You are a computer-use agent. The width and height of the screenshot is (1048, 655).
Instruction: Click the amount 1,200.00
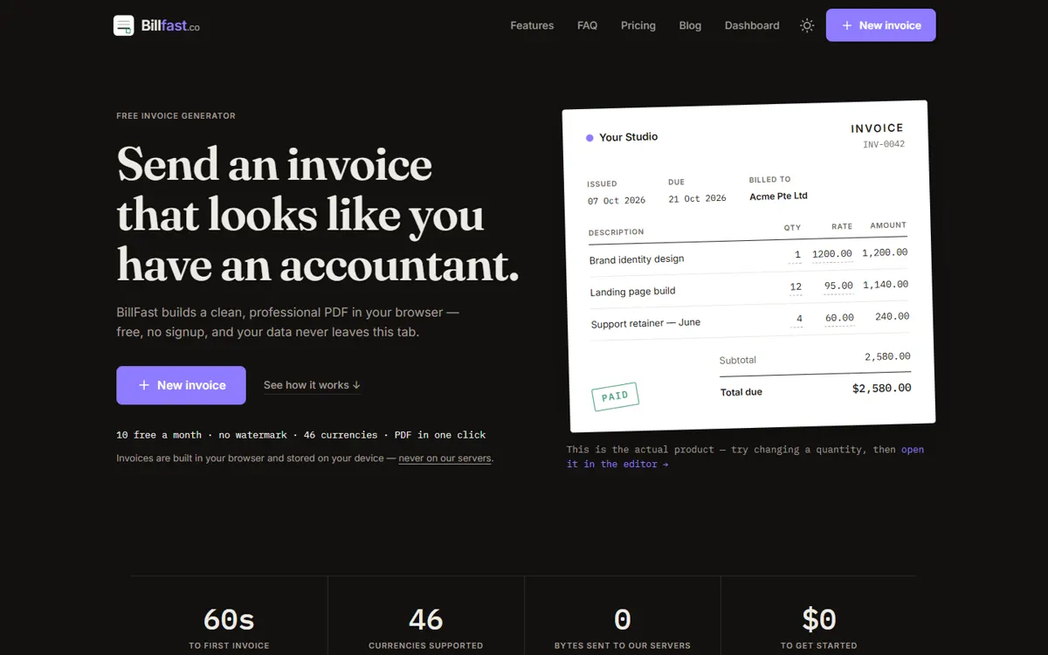point(885,252)
